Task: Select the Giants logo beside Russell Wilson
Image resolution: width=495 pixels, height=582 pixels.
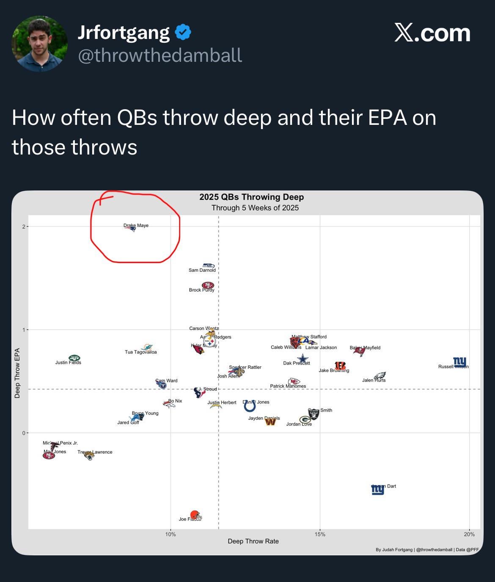Action: [x=460, y=362]
